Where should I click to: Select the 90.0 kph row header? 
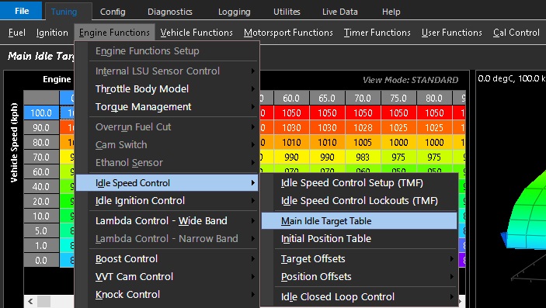point(41,128)
